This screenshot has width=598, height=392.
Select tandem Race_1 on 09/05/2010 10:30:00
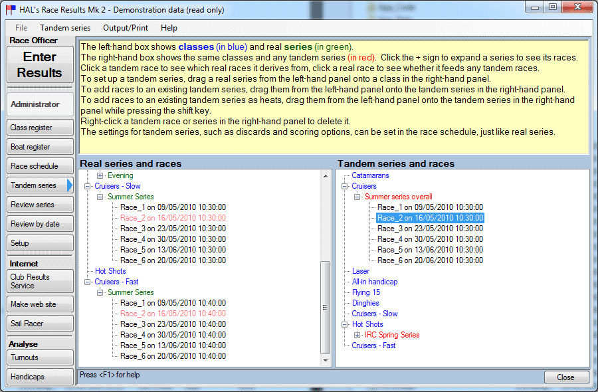click(430, 207)
